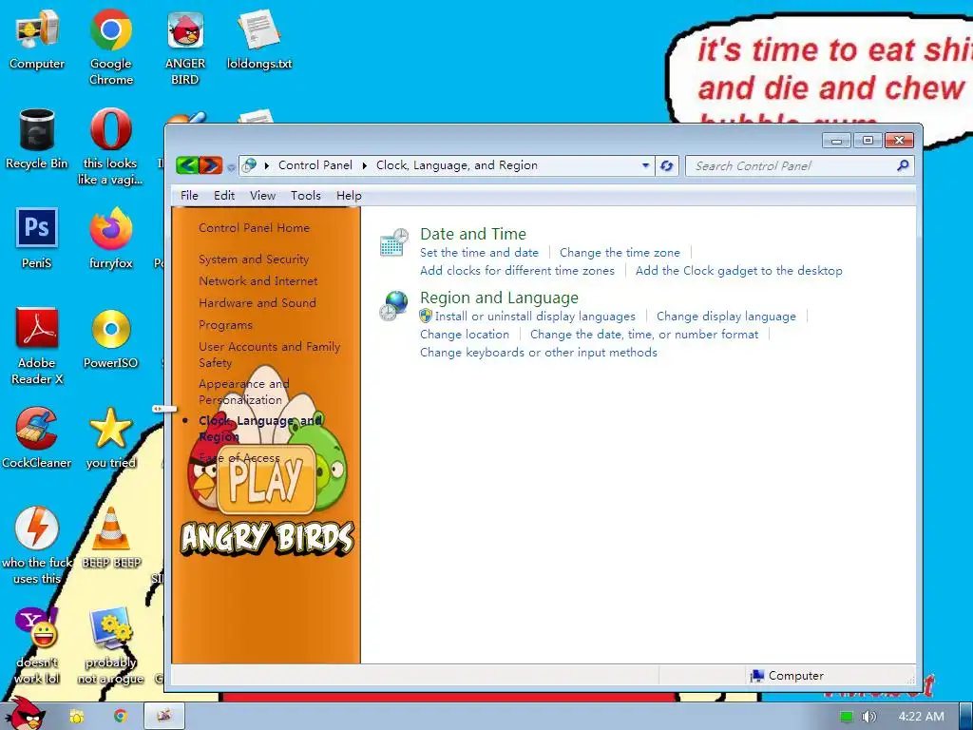This screenshot has height=730, width=973.
Task: Click the green system tray icon
Action: [847, 717]
